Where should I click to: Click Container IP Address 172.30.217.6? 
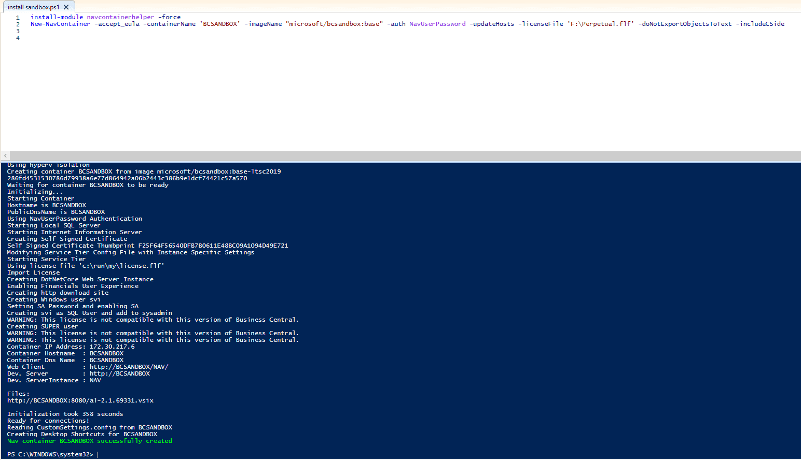(x=71, y=347)
